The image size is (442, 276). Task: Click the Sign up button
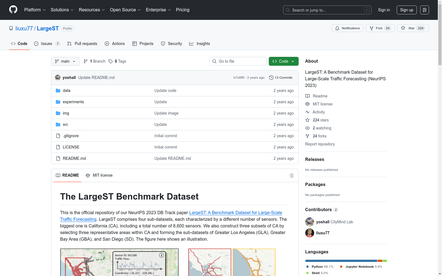point(407,10)
